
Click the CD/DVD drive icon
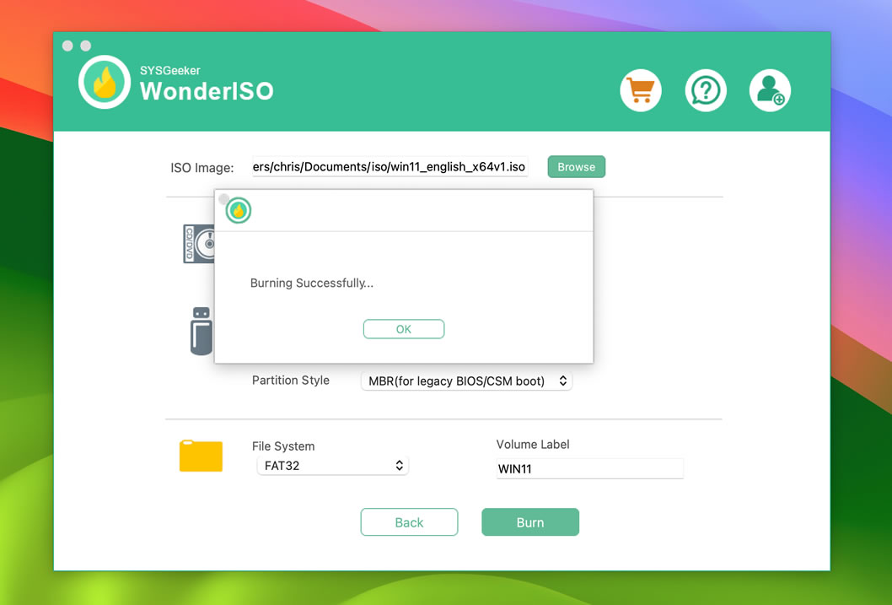pos(198,244)
